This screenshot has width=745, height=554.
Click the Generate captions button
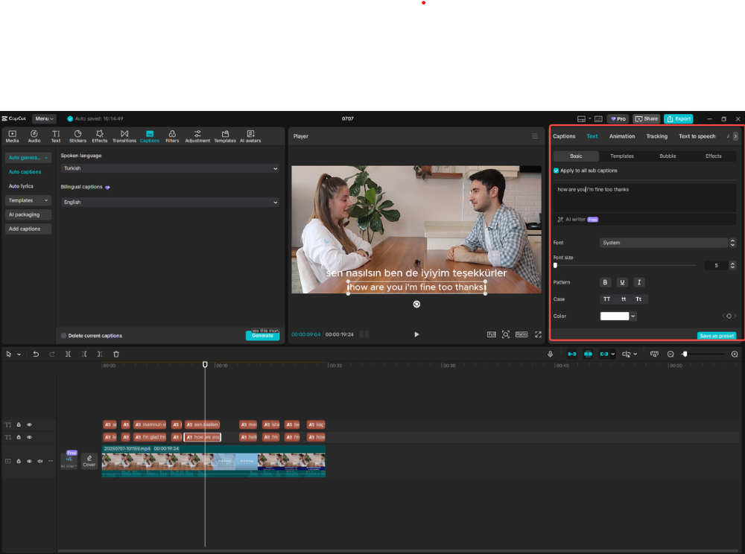point(262,335)
